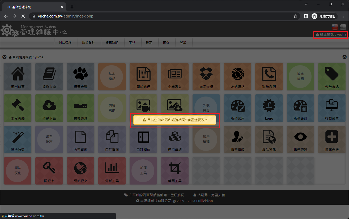Switch language using the red Chinese flag
349x219 pixels.
tap(335, 27)
